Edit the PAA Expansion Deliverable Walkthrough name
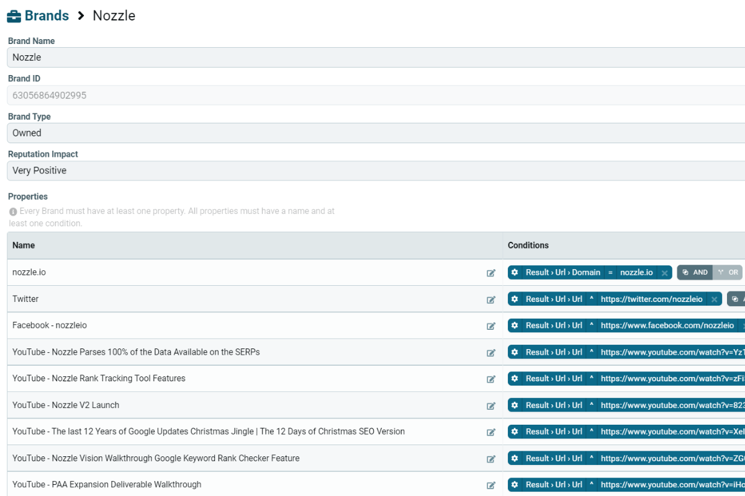Screen dimensions: 745x496 (x=491, y=485)
